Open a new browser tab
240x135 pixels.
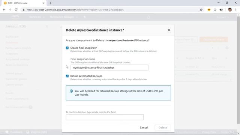coord(51,3)
